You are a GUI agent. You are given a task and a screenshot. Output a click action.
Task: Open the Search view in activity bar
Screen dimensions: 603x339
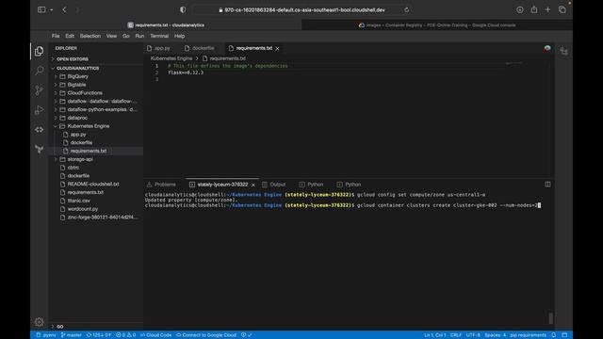[x=39, y=71]
